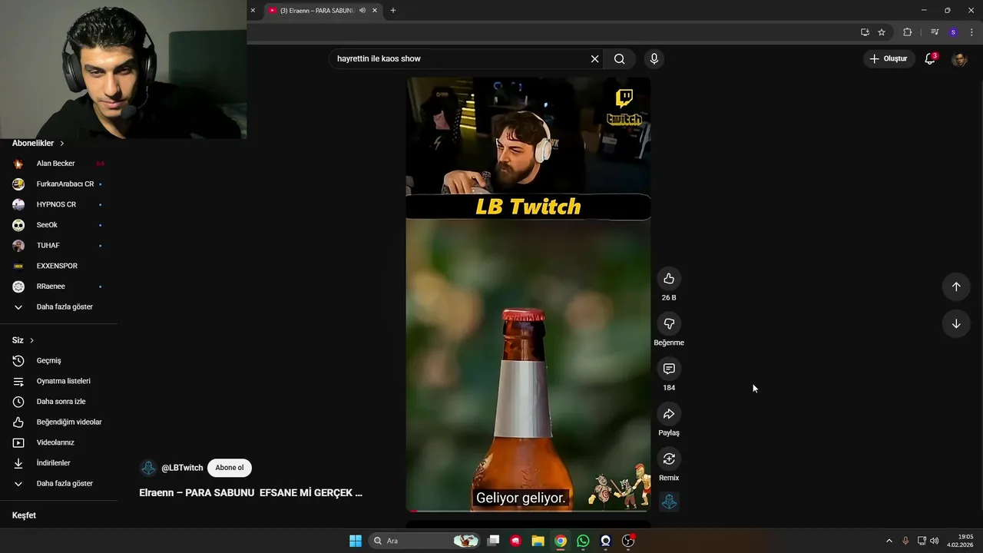Close the Elraenn YouTube tab

pyautogui.click(x=375, y=10)
